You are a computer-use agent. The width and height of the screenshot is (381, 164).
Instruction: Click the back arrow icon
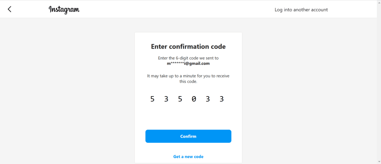point(10,9)
